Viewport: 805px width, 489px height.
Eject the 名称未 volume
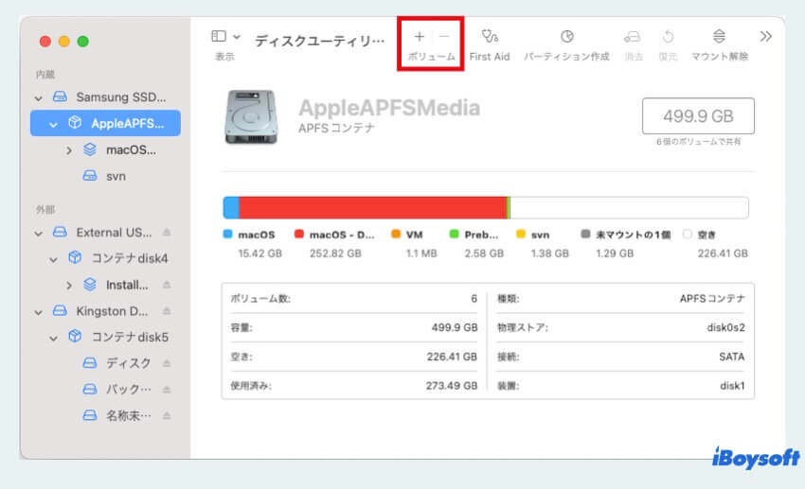(x=167, y=415)
